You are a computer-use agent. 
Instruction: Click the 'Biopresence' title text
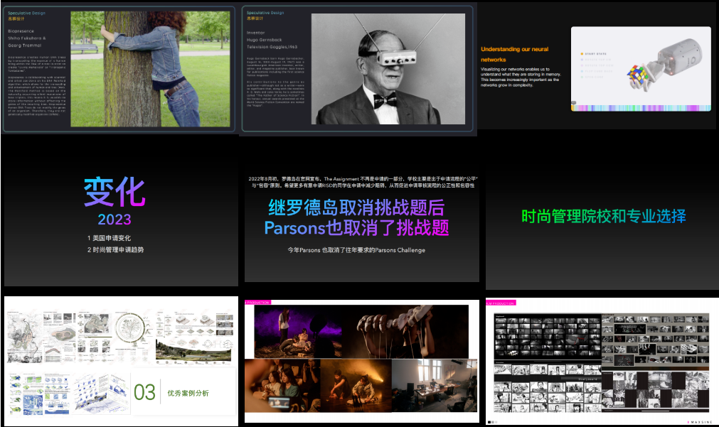(21, 31)
